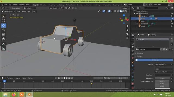Open Modifiers wrench properties tab
The height and width of the screenshot is (97, 174).
coord(133,66)
